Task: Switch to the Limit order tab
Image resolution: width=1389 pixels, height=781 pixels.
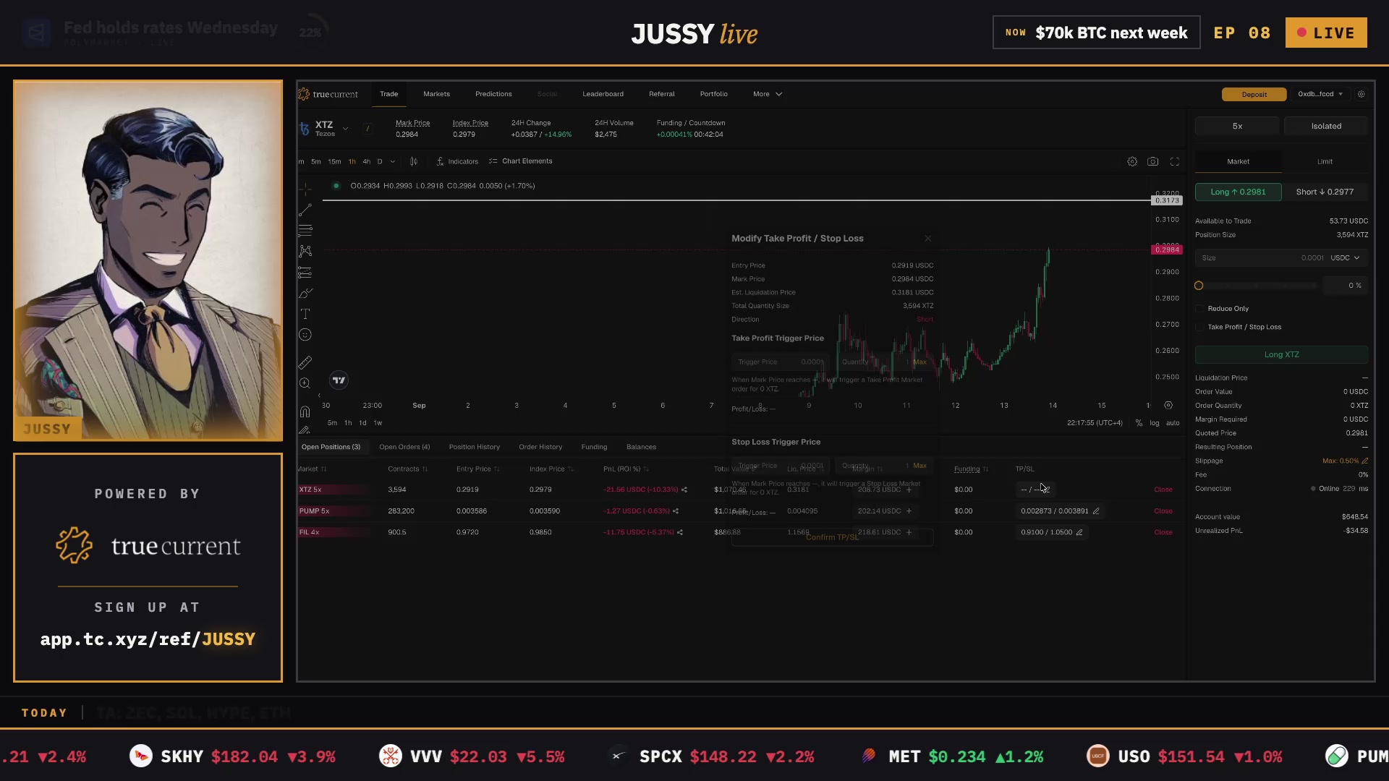Action: click(x=1325, y=162)
